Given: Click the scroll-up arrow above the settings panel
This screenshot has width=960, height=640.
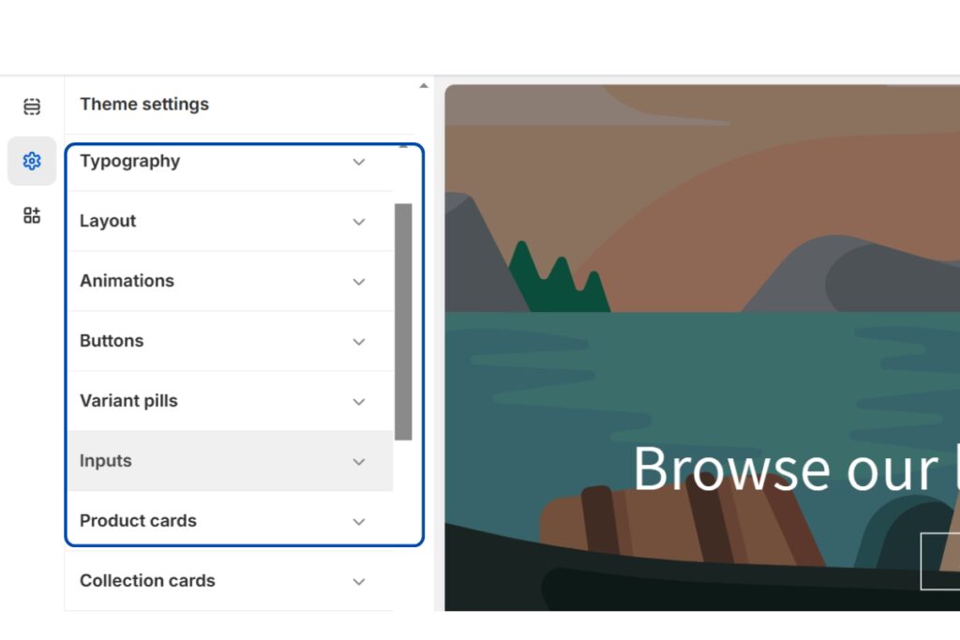Looking at the screenshot, I should [x=424, y=86].
